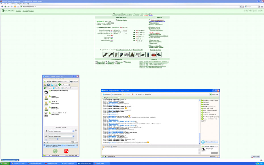Open the speaker device dropdown in Skype
264x165 pixels.
point(73,136)
